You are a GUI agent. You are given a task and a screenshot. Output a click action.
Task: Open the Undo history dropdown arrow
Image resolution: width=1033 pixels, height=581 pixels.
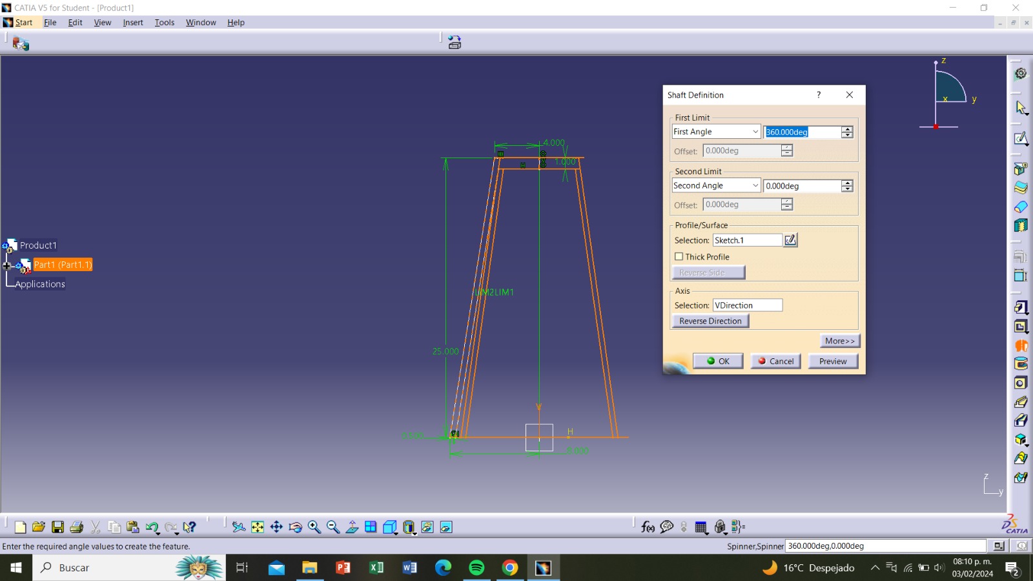click(159, 533)
